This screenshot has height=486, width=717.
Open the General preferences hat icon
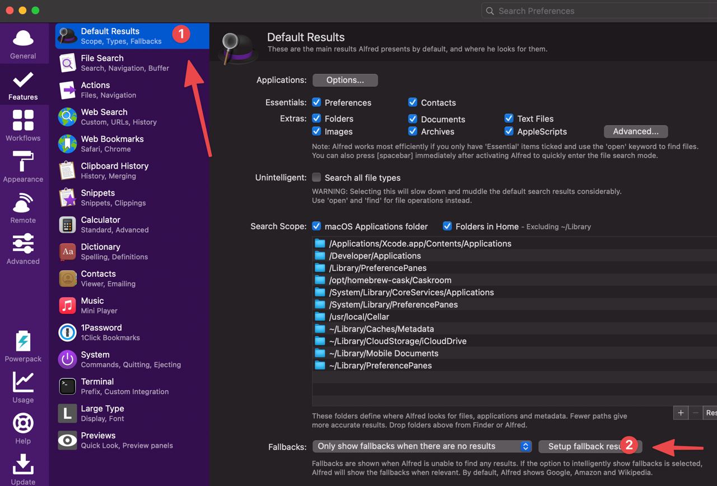click(23, 39)
